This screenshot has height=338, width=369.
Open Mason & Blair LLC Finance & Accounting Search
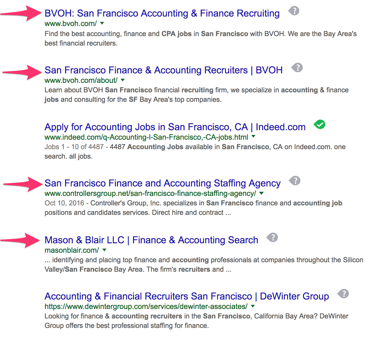pos(151,240)
